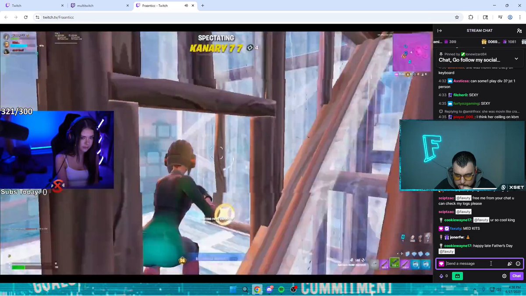Open chat settings gear

pyautogui.click(x=504, y=276)
